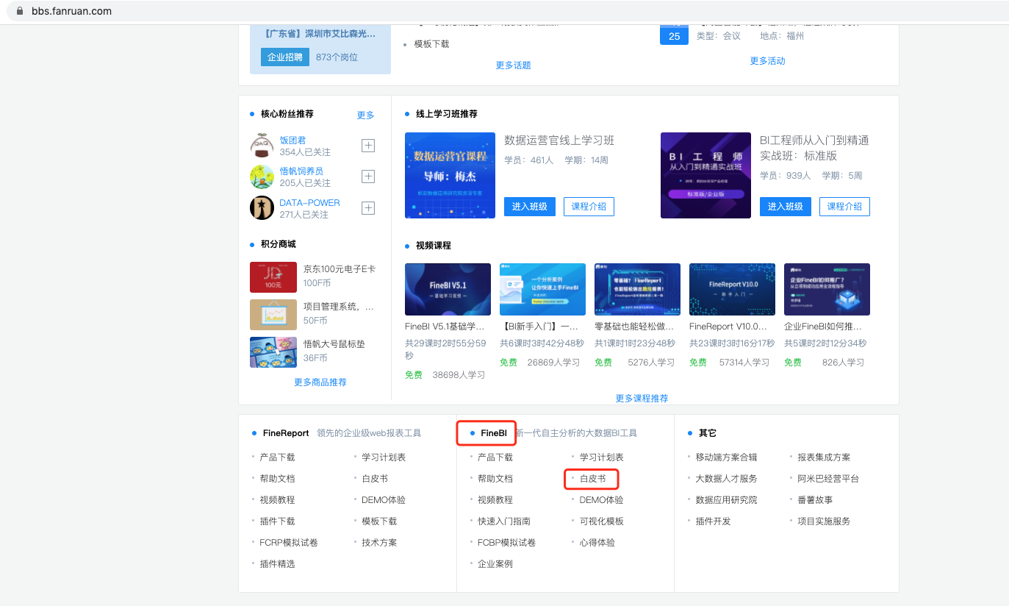Open 饭团君 profile name link
The height and width of the screenshot is (606, 1009).
(292, 140)
